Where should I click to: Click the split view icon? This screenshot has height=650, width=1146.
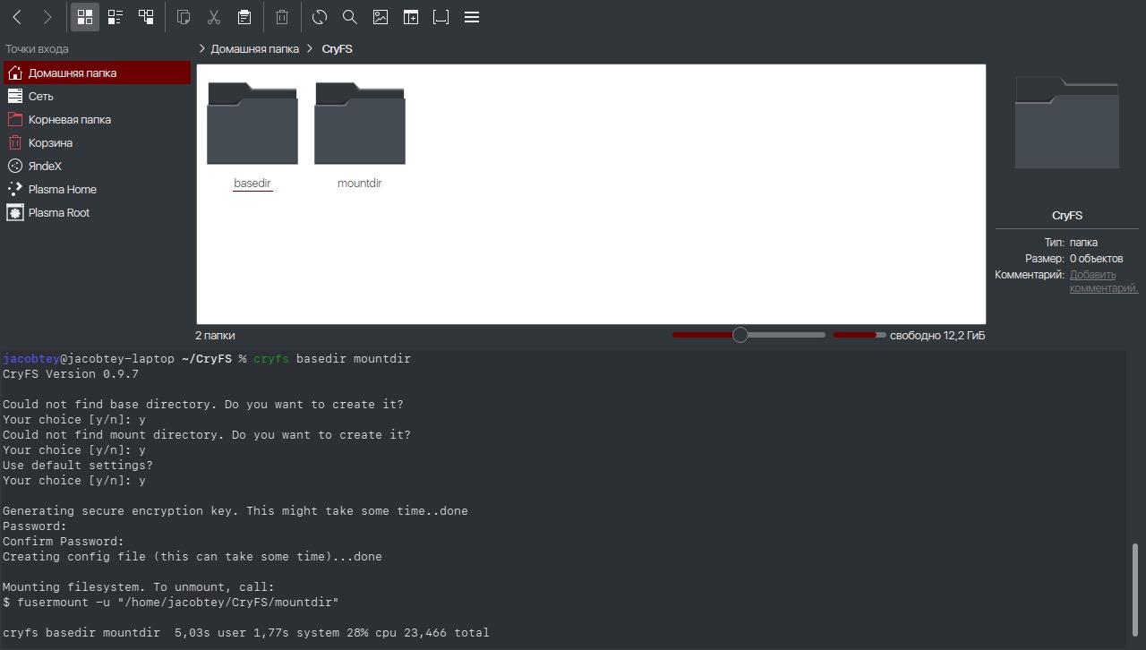(411, 17)
